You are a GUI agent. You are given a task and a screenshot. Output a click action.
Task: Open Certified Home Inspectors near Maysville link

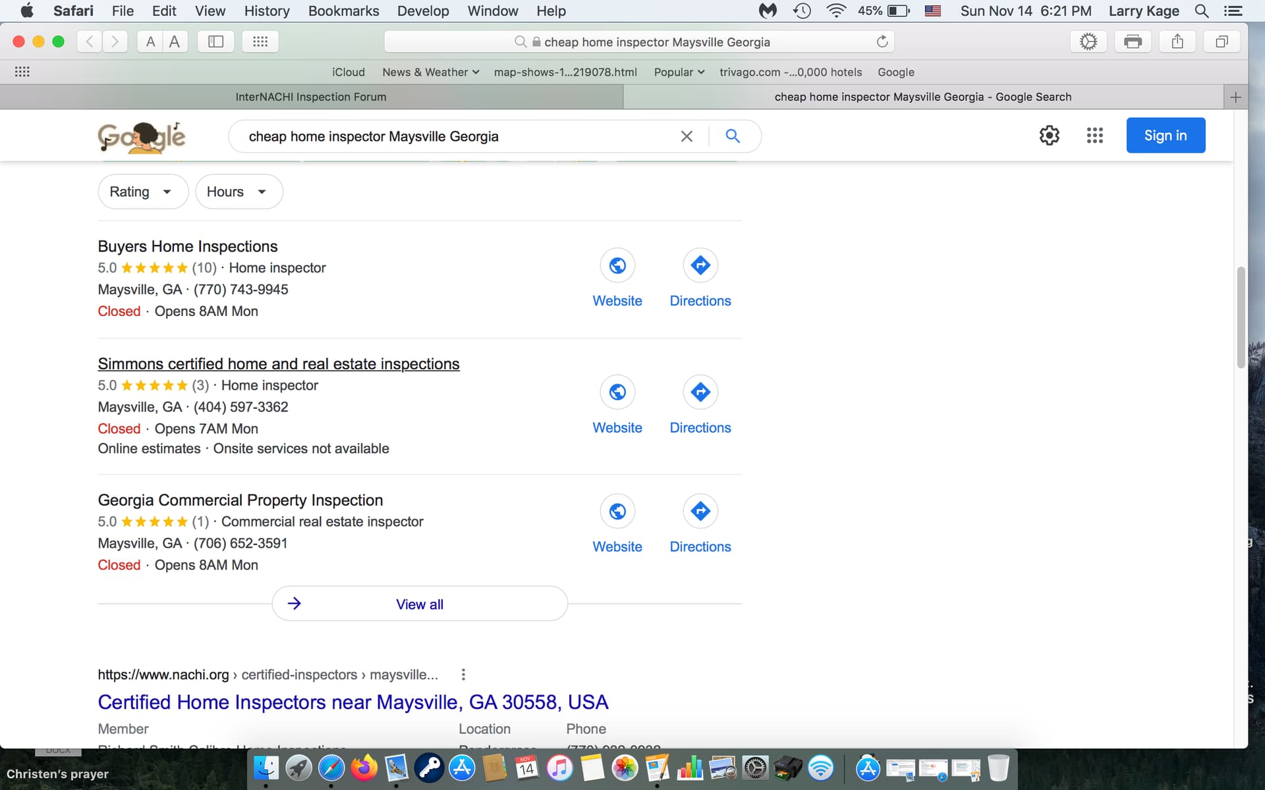(x=352, y=702)
